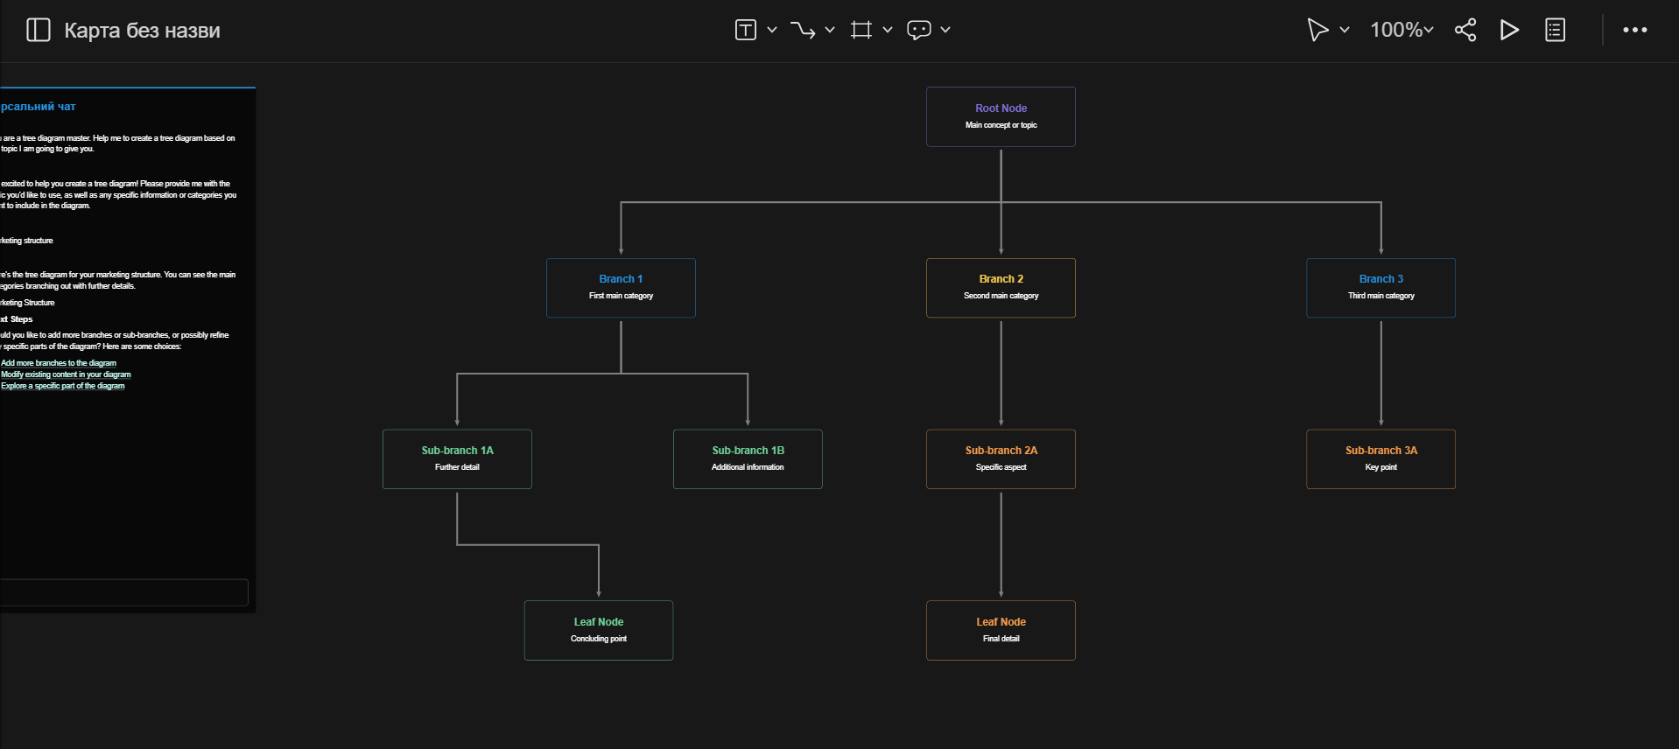Start presentation with the Play icon
The image size is (1679, 749).
tap(1509, 30)
